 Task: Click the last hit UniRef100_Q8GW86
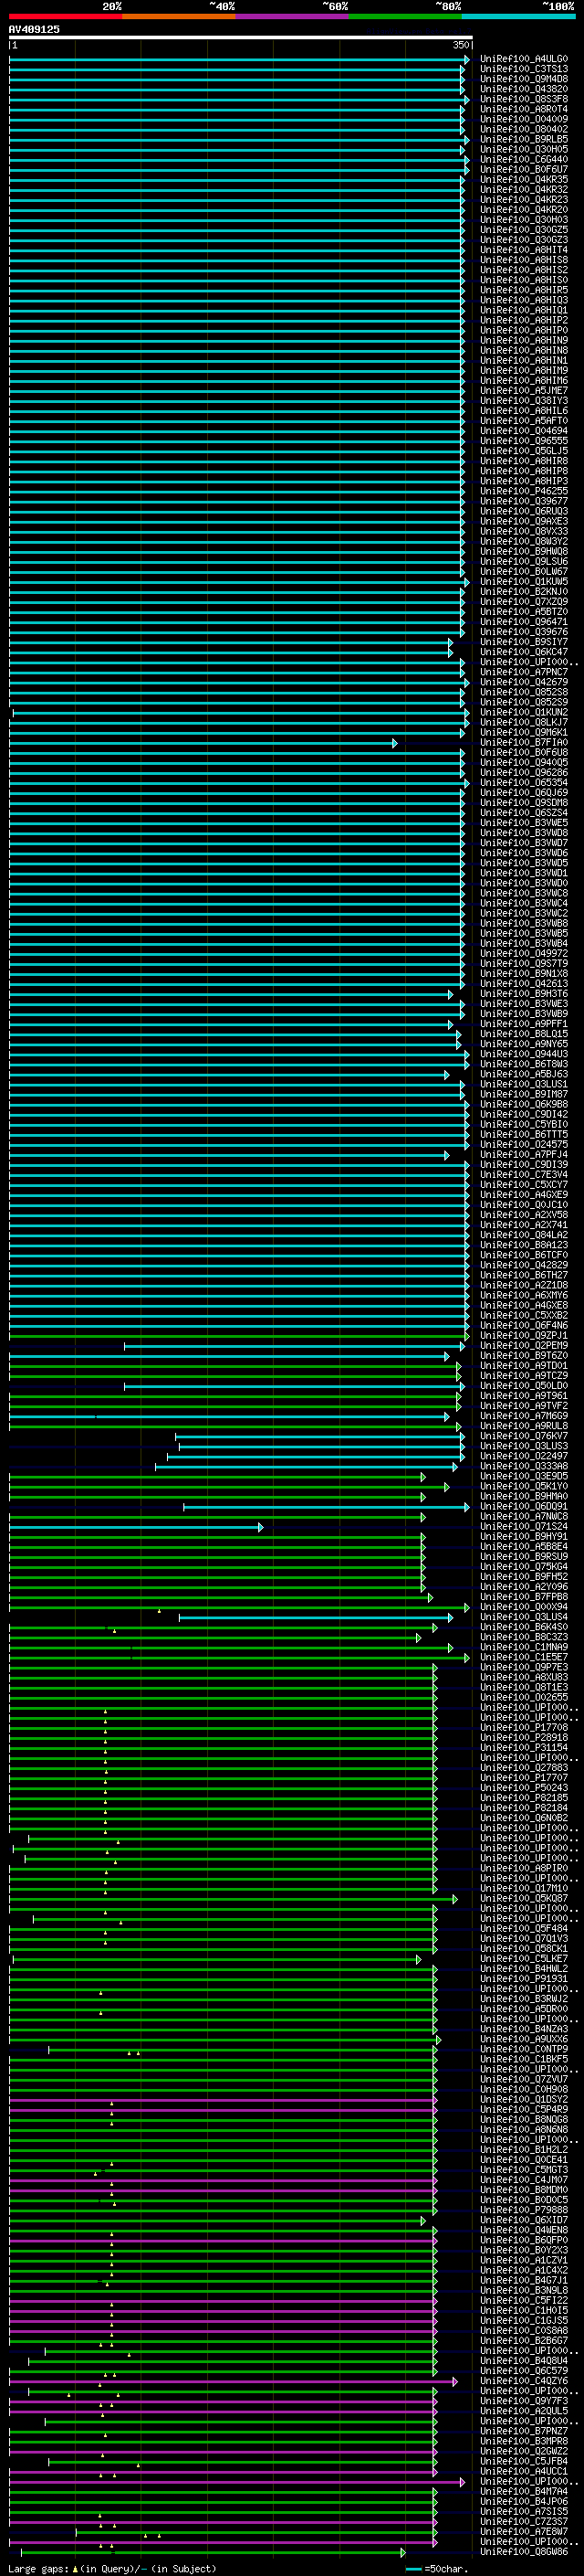[524, 2552]
